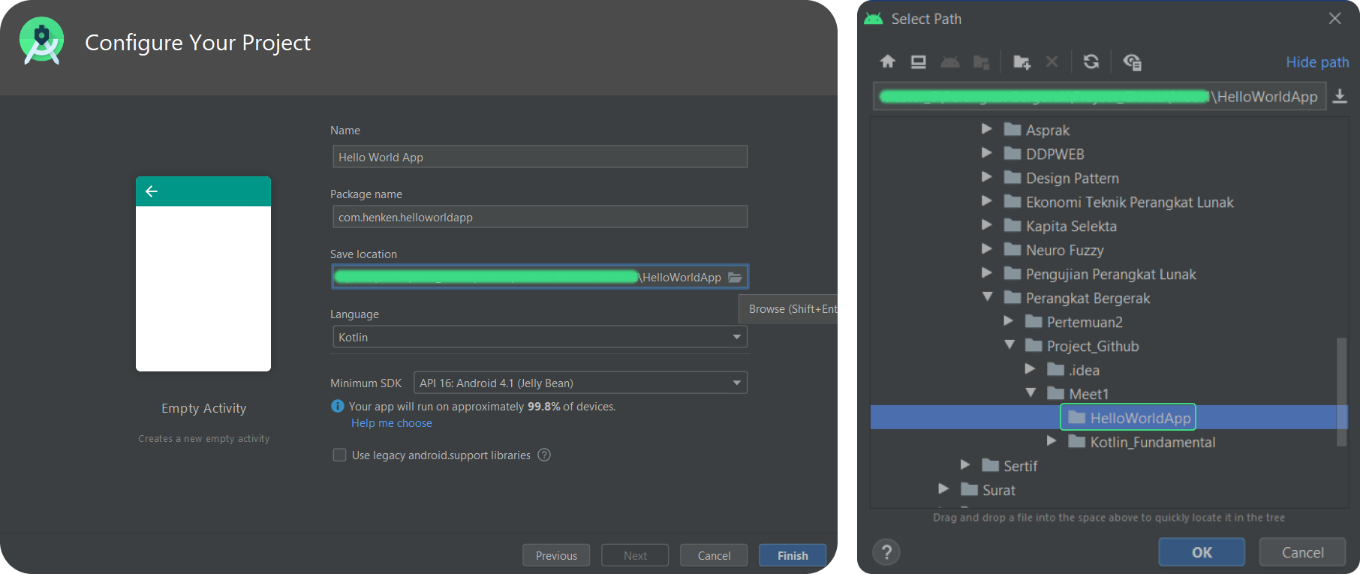This screenshot has height=574, width=1360.
Task: Click Cancel in Configure Your Project
Action: point(714,555)
